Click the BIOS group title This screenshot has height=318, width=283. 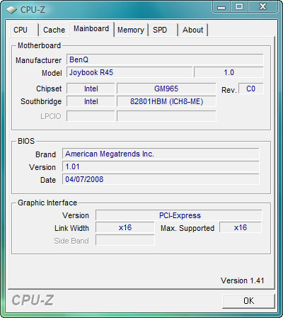click(26, 141)
